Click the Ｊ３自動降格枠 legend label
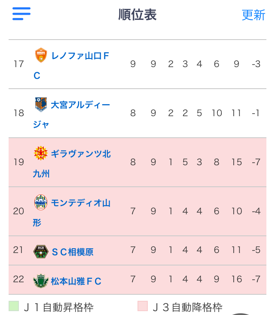Viewport: 275px width, 315px height. (x=187, y=307)
